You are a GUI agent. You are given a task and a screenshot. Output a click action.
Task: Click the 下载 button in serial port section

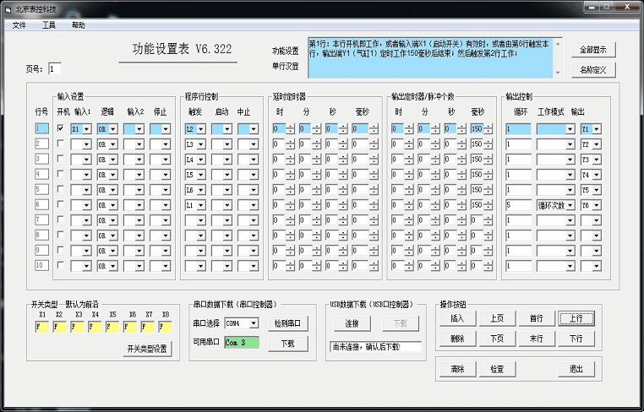click(x=287, y=344)
